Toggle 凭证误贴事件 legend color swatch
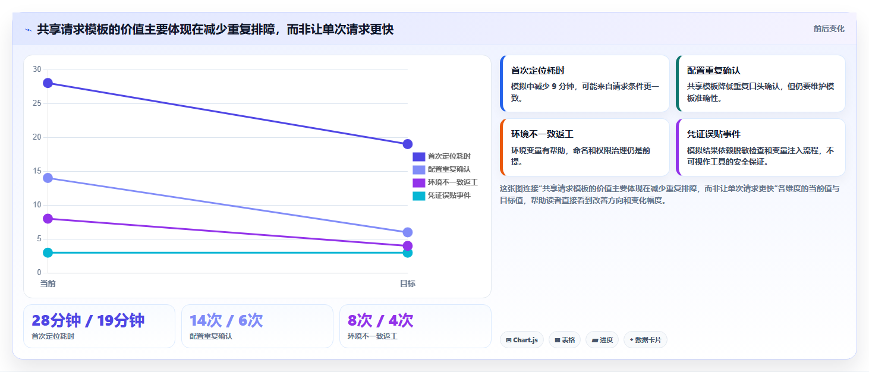The image size is (869, 372). (x=419, y=196)
